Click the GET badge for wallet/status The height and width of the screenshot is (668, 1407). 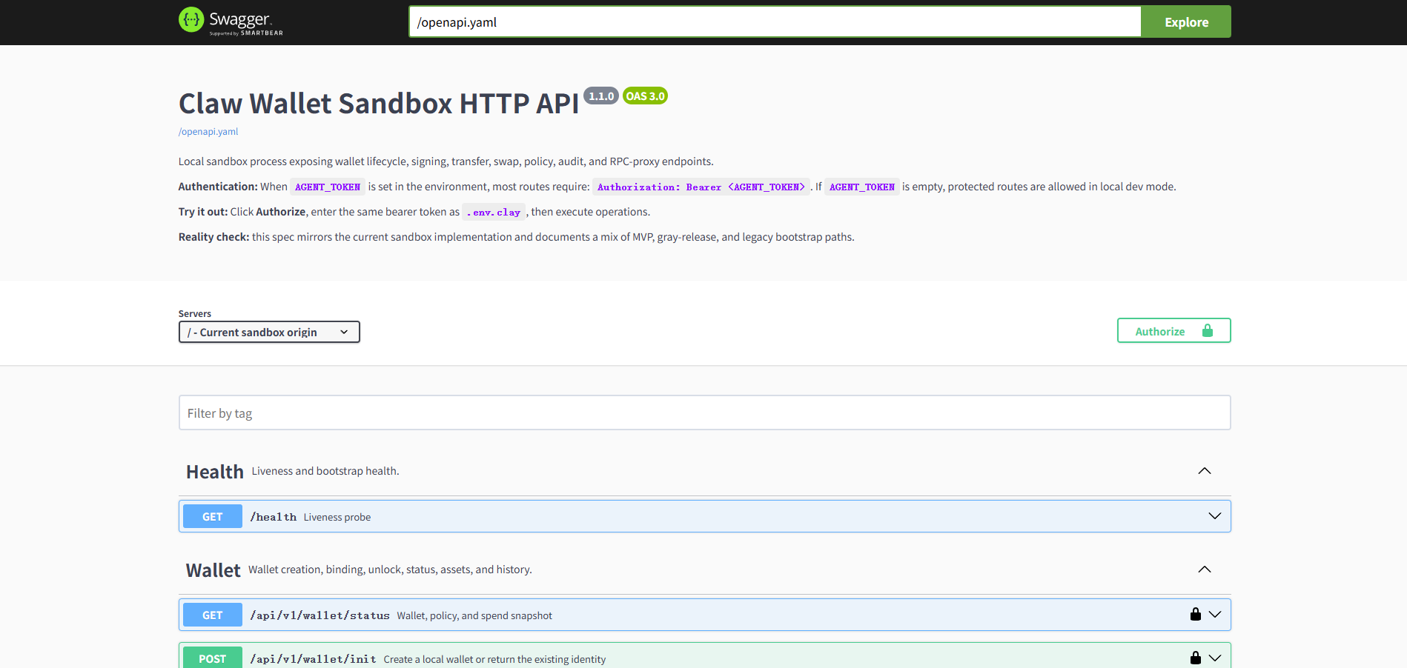pos(212,615)
